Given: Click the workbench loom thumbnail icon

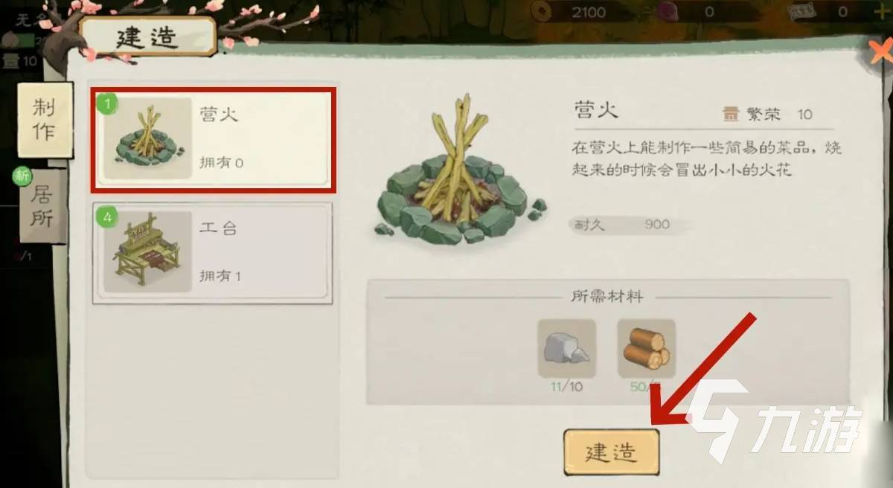Looking at the screenshot, I should coord(147,252).
